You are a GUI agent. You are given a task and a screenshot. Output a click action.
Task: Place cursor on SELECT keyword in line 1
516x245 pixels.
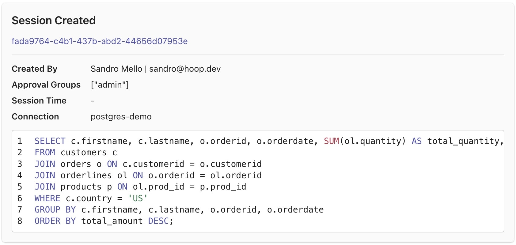pyautogui.click(x=50, y=141)
